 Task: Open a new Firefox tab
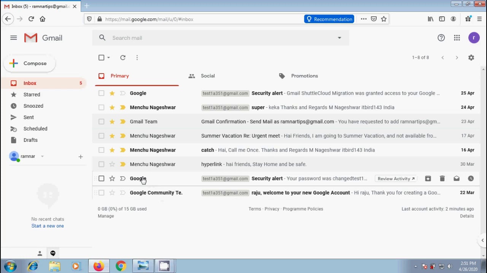tap(87, 6)
